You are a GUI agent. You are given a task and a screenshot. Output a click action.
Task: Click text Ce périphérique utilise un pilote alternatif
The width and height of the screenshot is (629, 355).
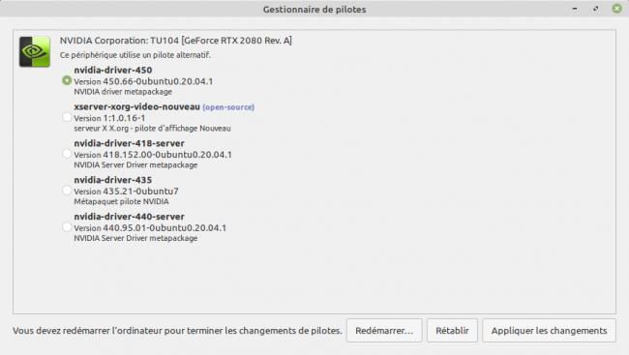pos(135,55)
